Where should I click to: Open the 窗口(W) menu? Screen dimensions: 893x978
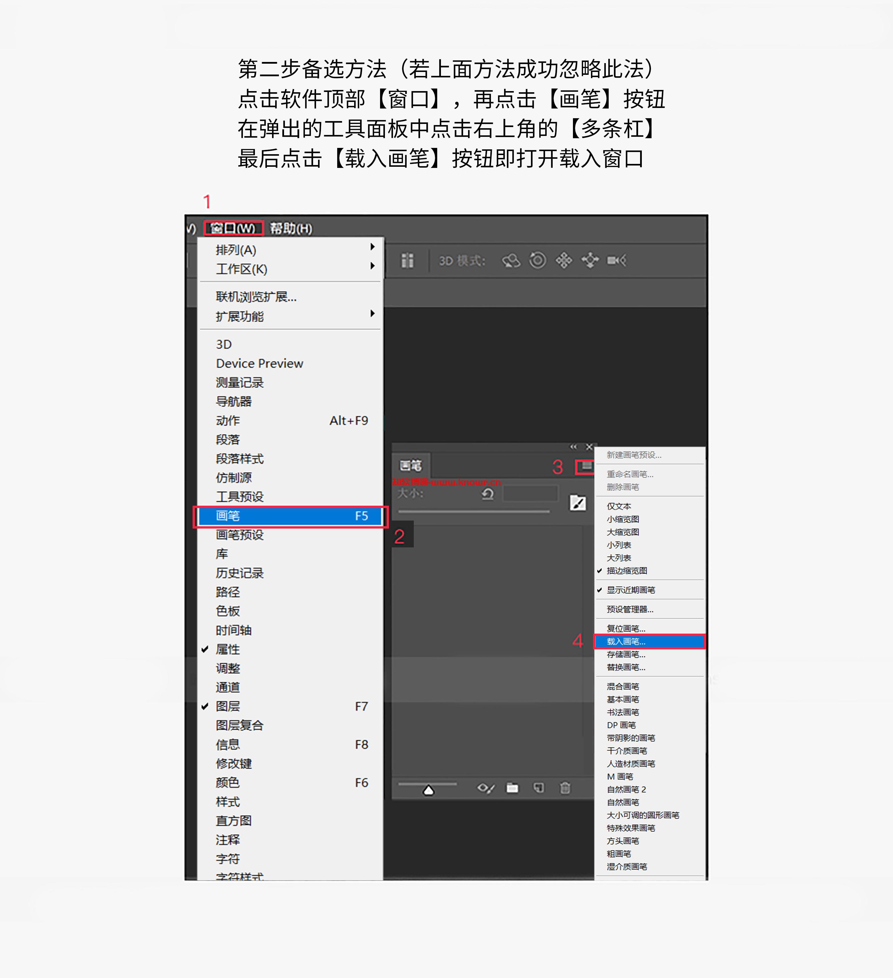click(x=233, y=228)
